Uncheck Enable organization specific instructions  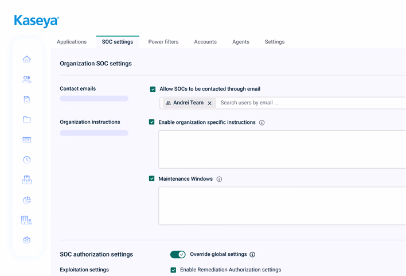152,122
